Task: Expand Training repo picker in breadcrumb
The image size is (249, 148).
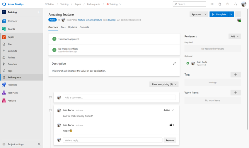Action: (x=120, y=4)
